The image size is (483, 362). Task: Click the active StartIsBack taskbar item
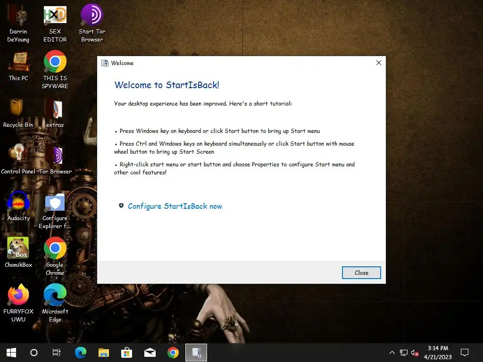[x=196, y=353]
